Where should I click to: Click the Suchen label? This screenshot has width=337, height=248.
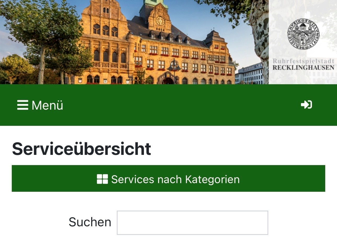[x=90, y=222]
